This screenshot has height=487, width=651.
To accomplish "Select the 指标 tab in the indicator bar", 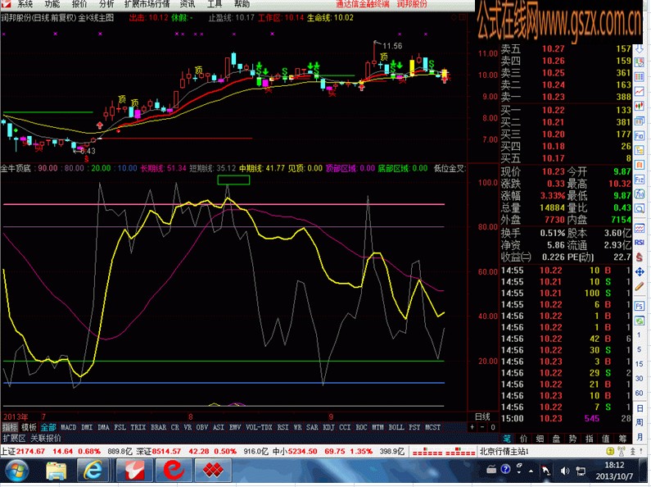I will pyautogui.click(x=10, y=427).
